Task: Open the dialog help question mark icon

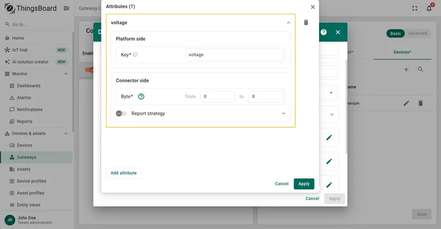Action: tap(324, 32)
